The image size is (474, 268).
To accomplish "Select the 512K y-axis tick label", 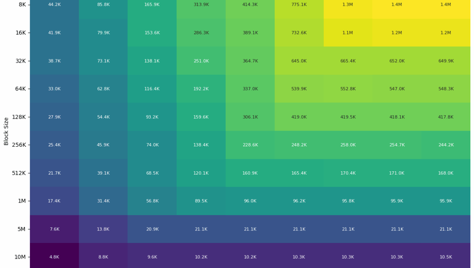I will [18, 173].
